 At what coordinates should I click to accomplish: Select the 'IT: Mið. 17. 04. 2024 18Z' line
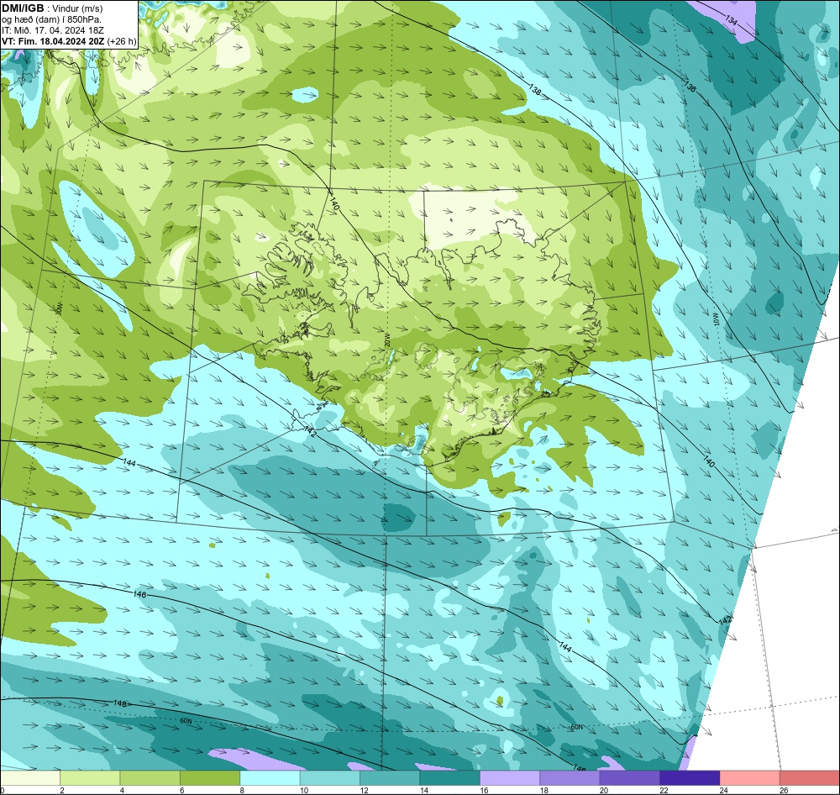(x=52, y=30)
